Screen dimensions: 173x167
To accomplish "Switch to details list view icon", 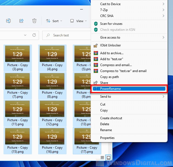I will pos(102,158).
